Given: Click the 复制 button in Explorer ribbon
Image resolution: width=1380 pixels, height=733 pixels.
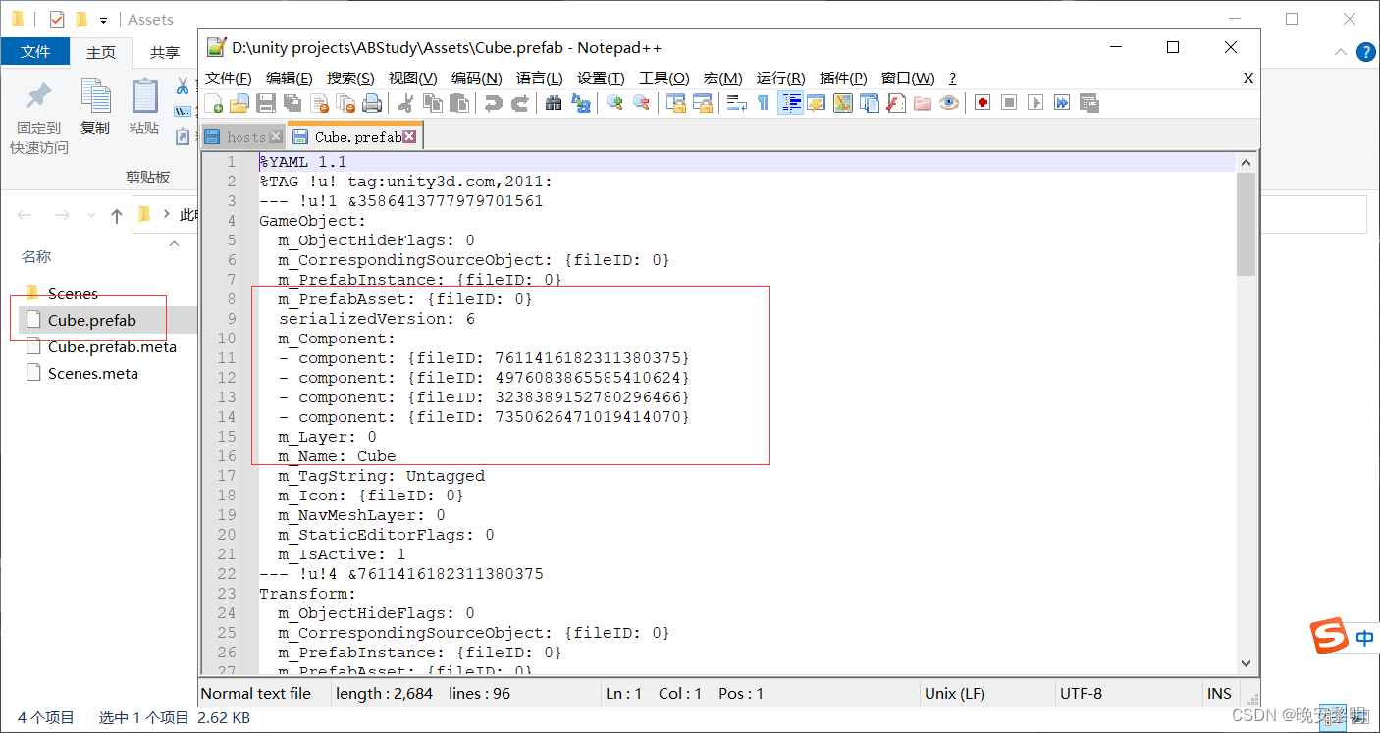Looking at the screenshot, I should (95, 108).
